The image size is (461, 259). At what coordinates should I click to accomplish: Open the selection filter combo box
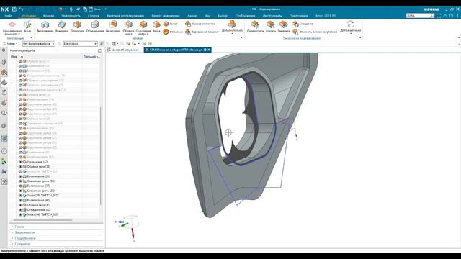(39, 44)
